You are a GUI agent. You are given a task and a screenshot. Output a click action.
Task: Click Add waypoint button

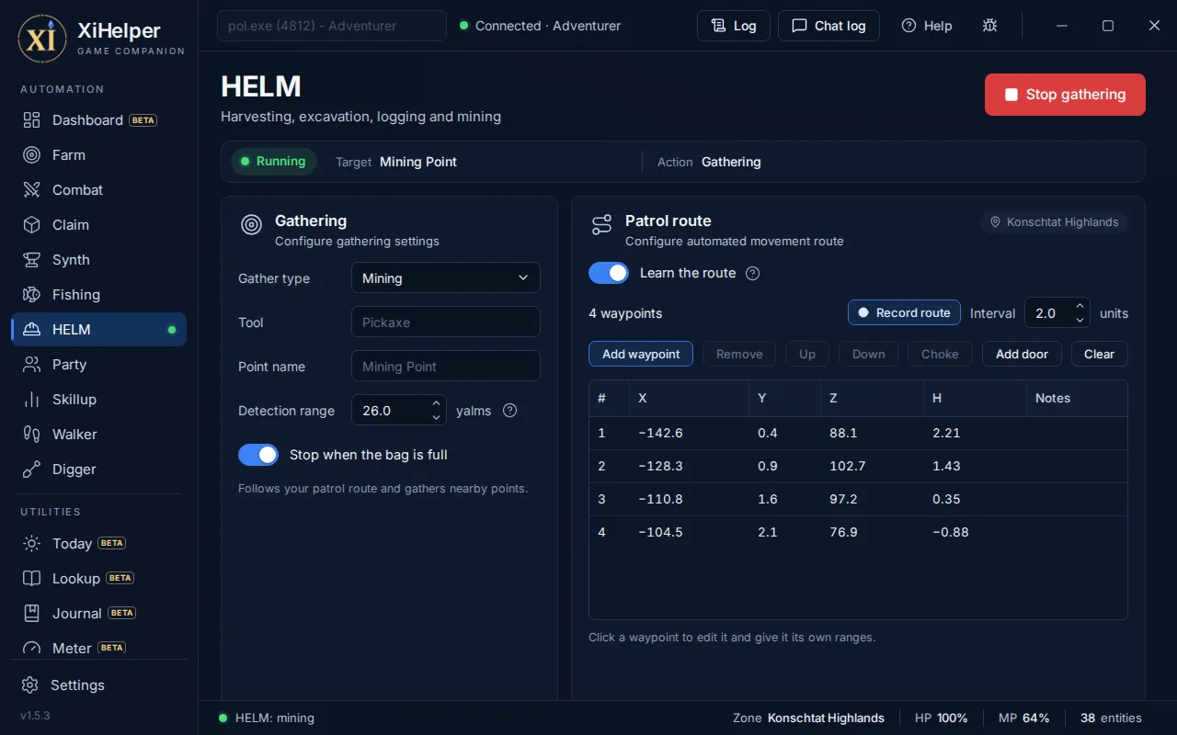click(x=641, y=354)
